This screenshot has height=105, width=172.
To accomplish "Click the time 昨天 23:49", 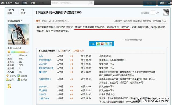I will pyautogui.click(x=86, y=56).
